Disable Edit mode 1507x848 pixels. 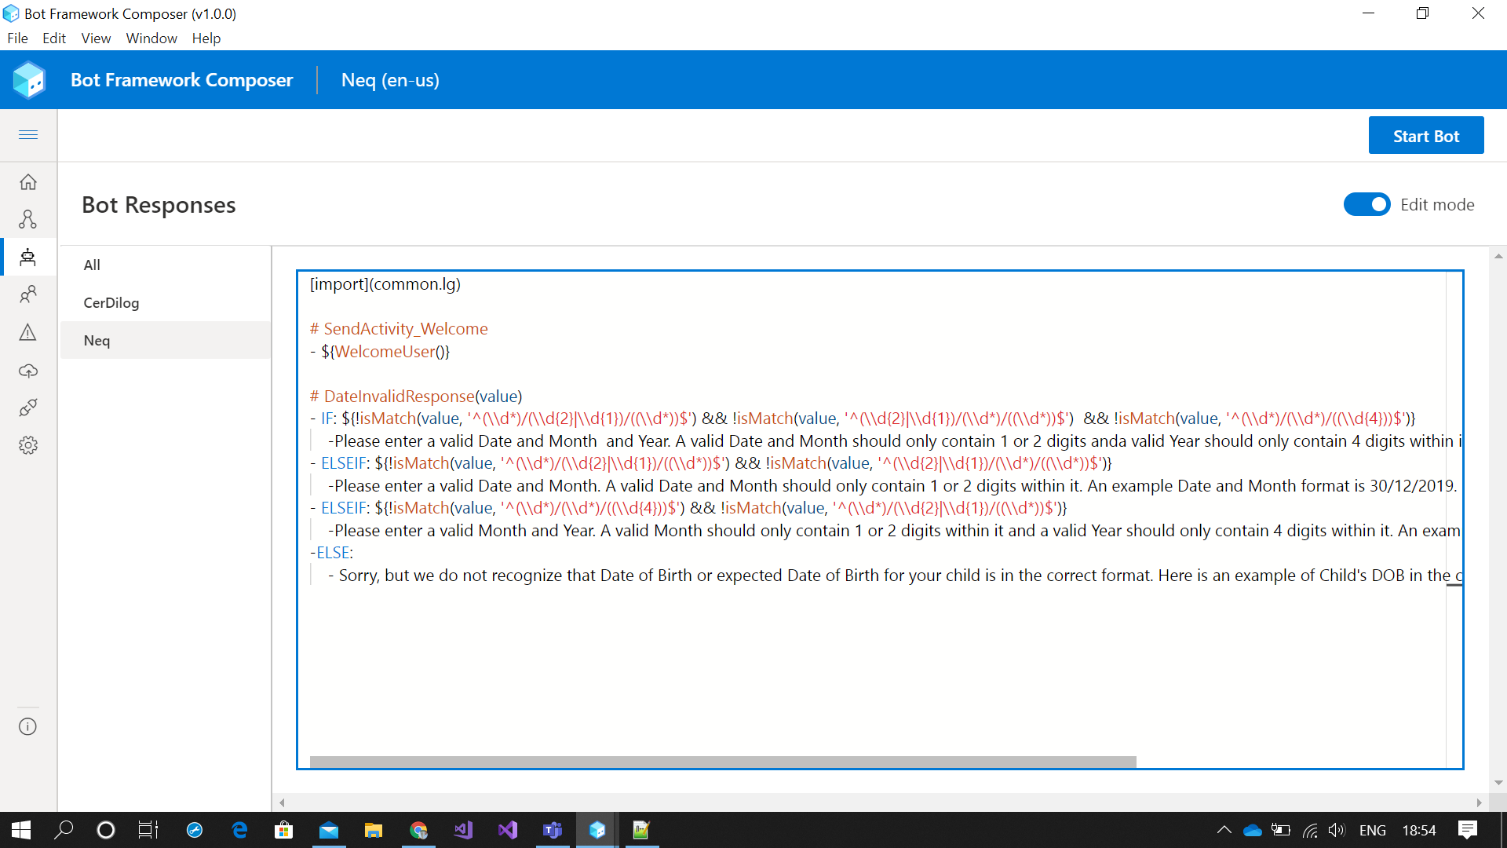[x=1367, y=204]
